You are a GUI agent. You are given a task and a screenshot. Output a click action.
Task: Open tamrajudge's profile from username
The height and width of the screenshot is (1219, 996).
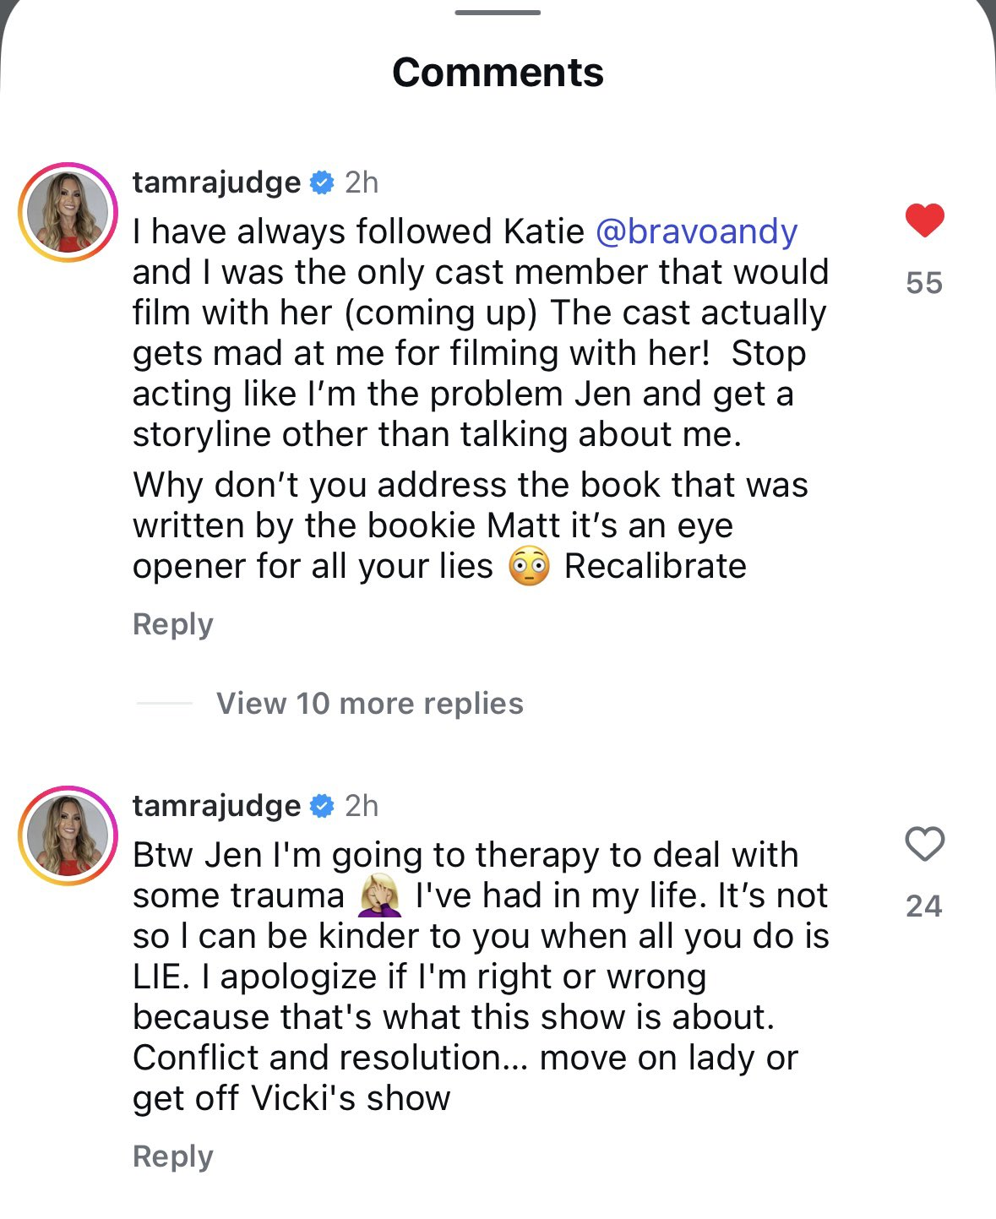[x=215, y=181]
